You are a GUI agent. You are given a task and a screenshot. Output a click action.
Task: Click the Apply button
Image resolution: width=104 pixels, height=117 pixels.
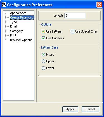point(70,109)
